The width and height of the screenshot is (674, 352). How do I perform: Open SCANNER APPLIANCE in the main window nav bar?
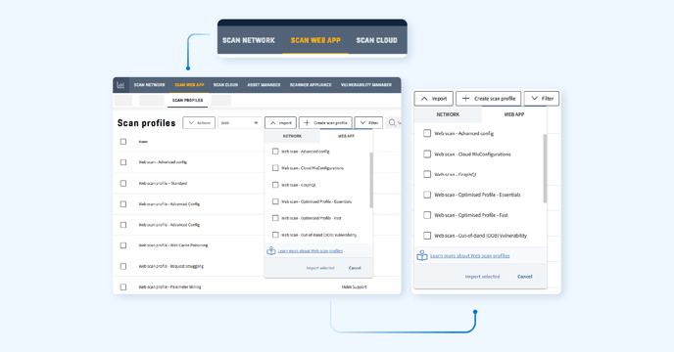coord(311,85)
